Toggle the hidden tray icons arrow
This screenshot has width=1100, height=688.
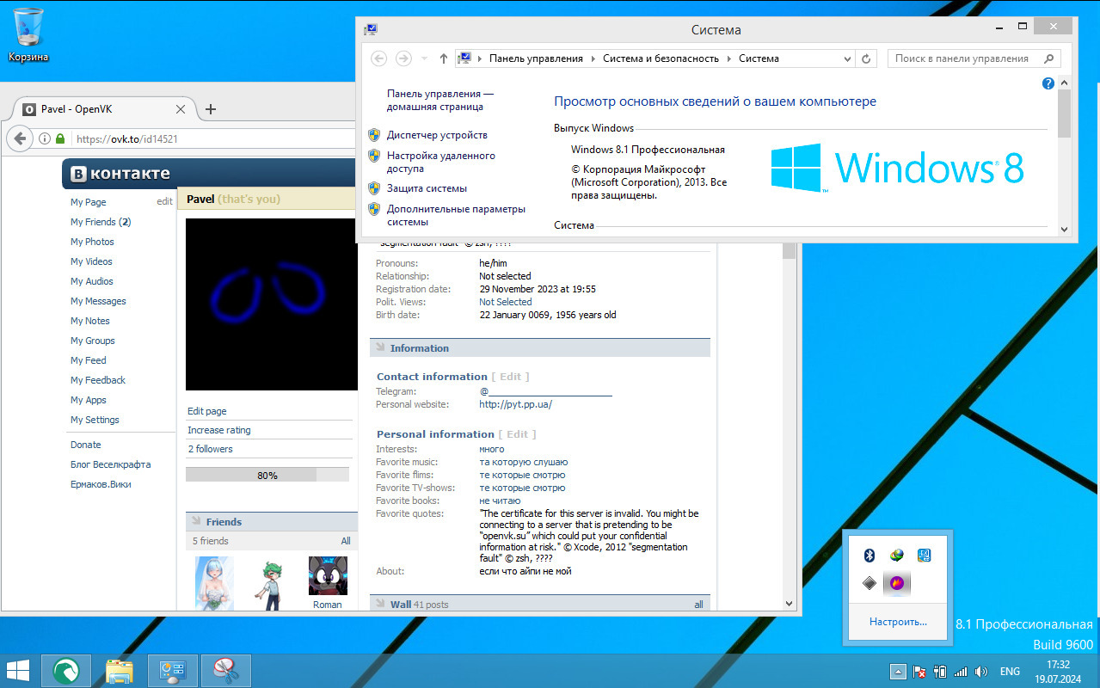click(x=897, y=671)
